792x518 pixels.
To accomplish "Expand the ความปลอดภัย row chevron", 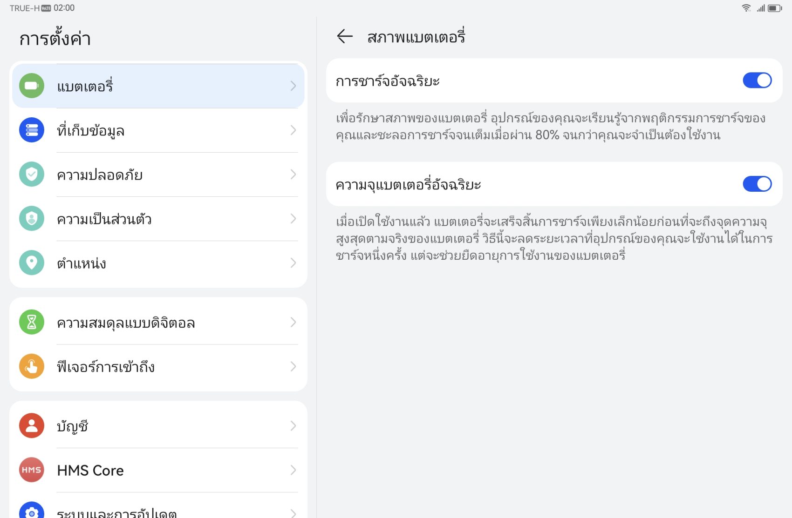I will (293, 174).
